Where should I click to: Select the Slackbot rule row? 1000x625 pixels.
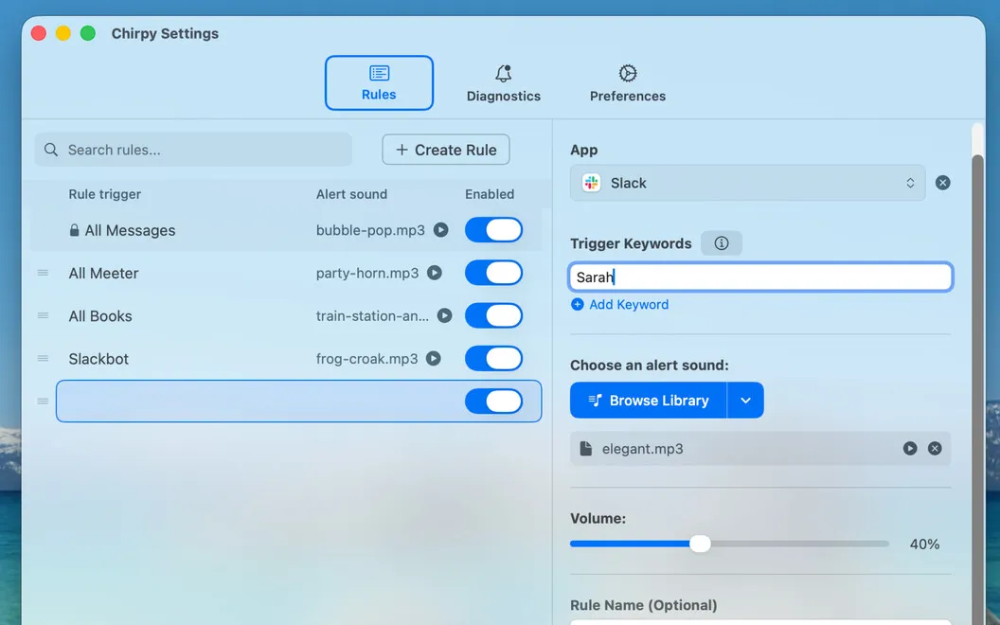point(286,358)
